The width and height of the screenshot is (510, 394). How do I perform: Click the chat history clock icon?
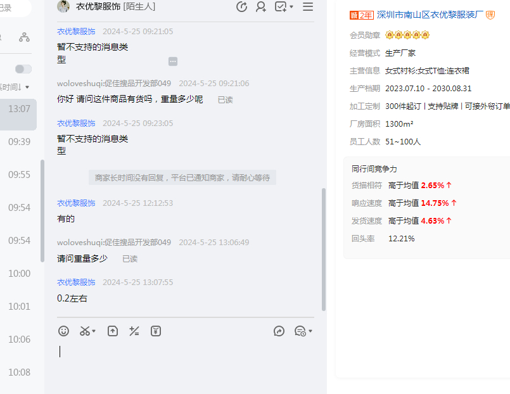pyautogui.click(x=241, y=7)
